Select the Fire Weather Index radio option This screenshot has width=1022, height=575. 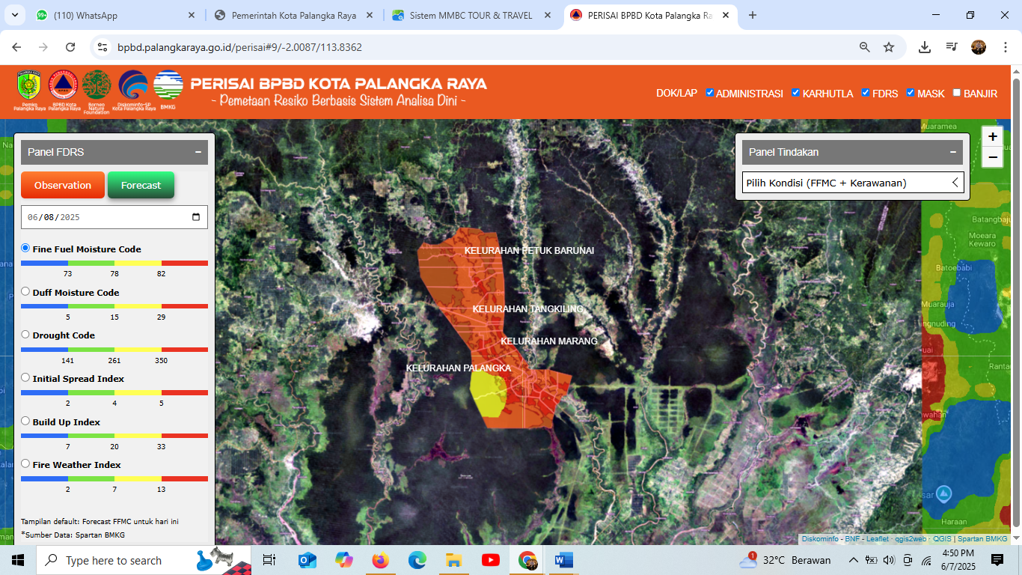pyautogui.click(x=25, y=464)
